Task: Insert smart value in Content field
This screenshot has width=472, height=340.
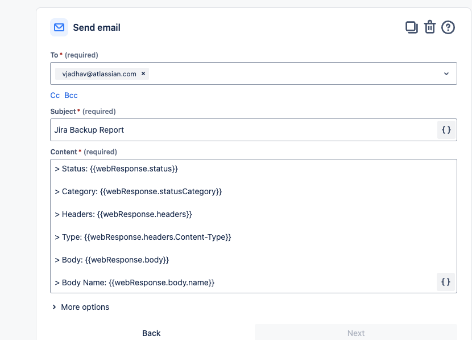Action: pos(446,282)
